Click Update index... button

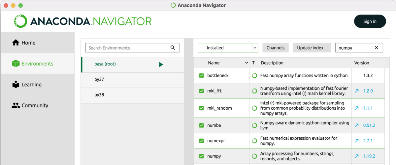312,48
